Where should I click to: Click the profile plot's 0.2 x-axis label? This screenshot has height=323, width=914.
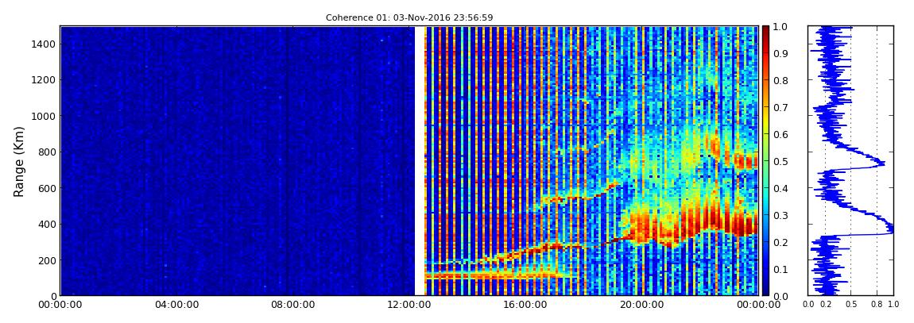(x=826, y=305)
